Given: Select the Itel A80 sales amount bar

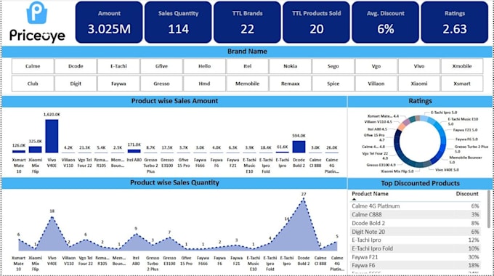Looking at the screenshot, I should (134, 151).
